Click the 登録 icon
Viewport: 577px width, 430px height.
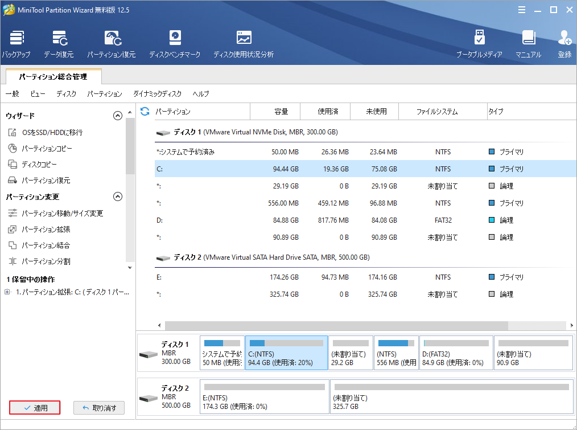tap(564, 43)
